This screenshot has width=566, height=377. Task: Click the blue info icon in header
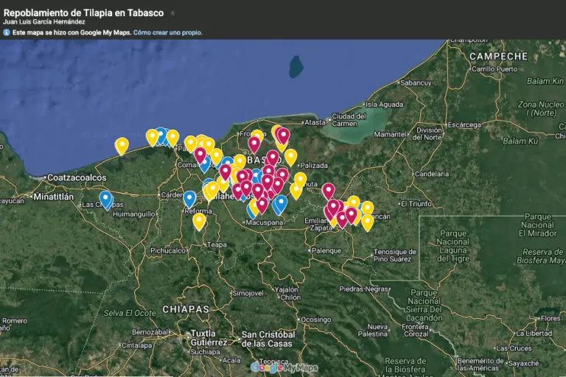coord(7,32)
